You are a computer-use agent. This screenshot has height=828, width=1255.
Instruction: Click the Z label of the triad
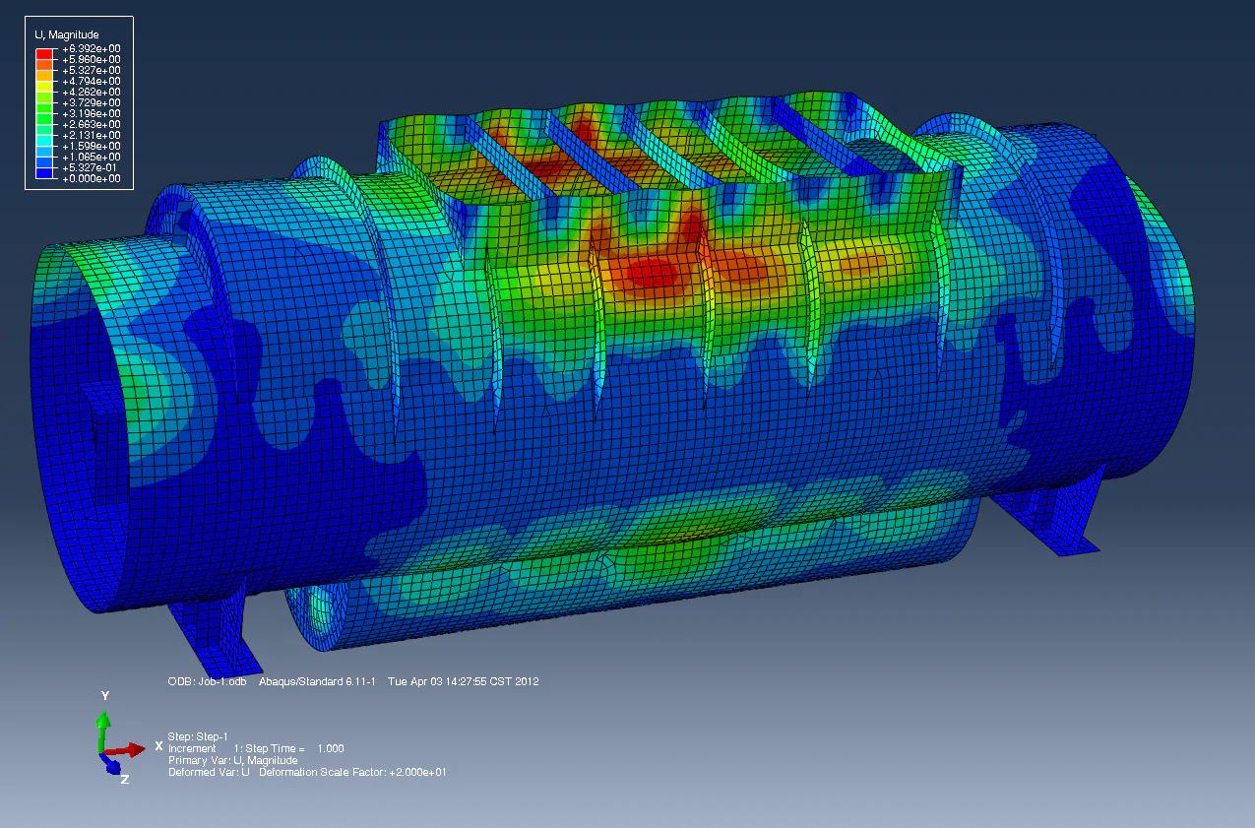[x=124, y=779]
